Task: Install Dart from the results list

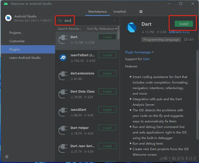Action: point(107,37)
